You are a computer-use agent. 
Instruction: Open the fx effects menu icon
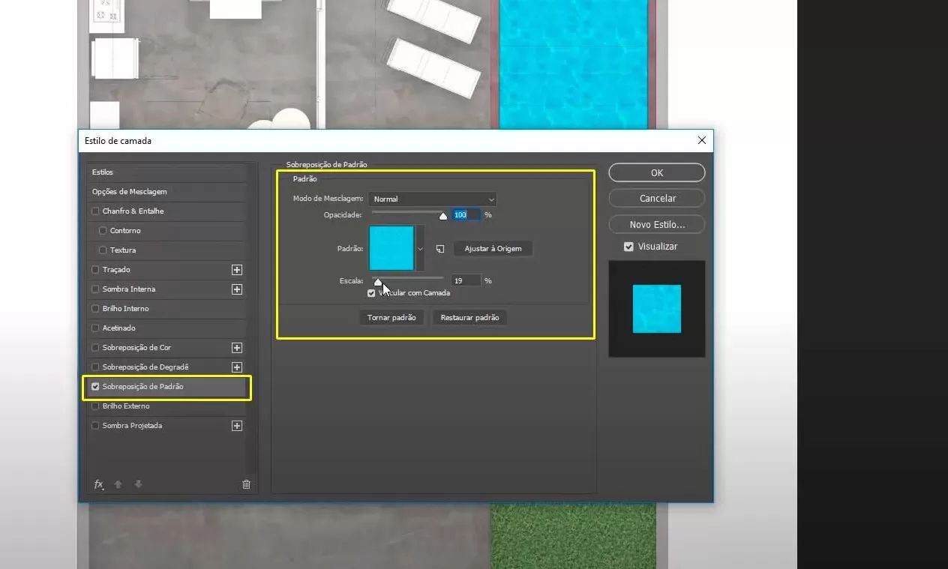(x=98, y=484)
